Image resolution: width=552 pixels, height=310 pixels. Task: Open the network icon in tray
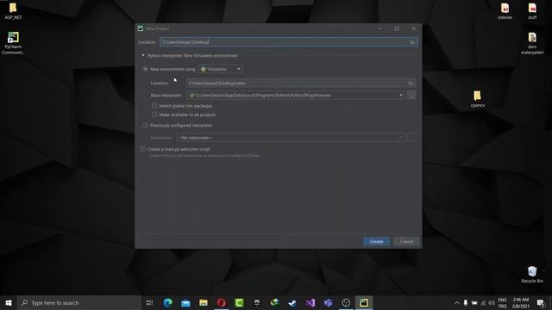coord(483,302)
